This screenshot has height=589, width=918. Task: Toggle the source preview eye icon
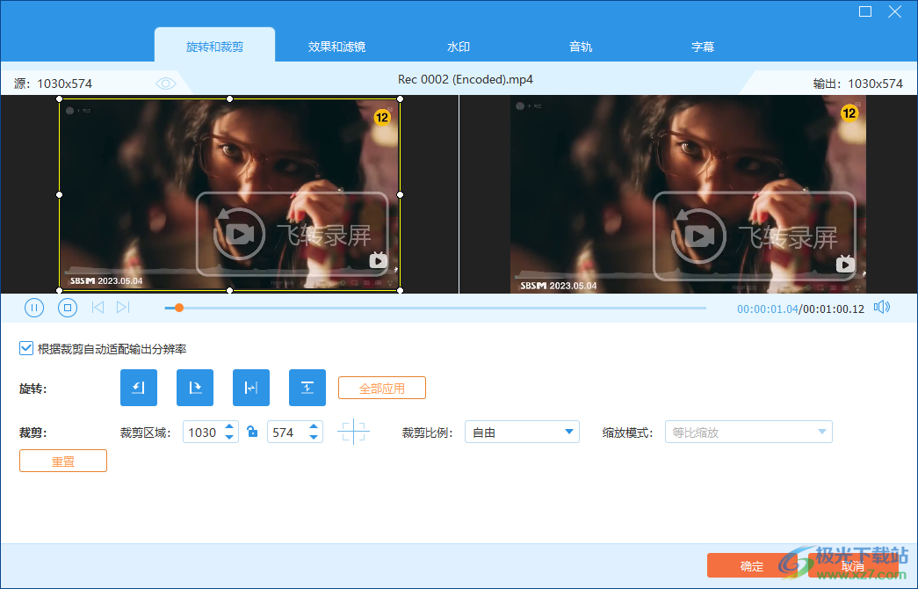coord(165,83)
